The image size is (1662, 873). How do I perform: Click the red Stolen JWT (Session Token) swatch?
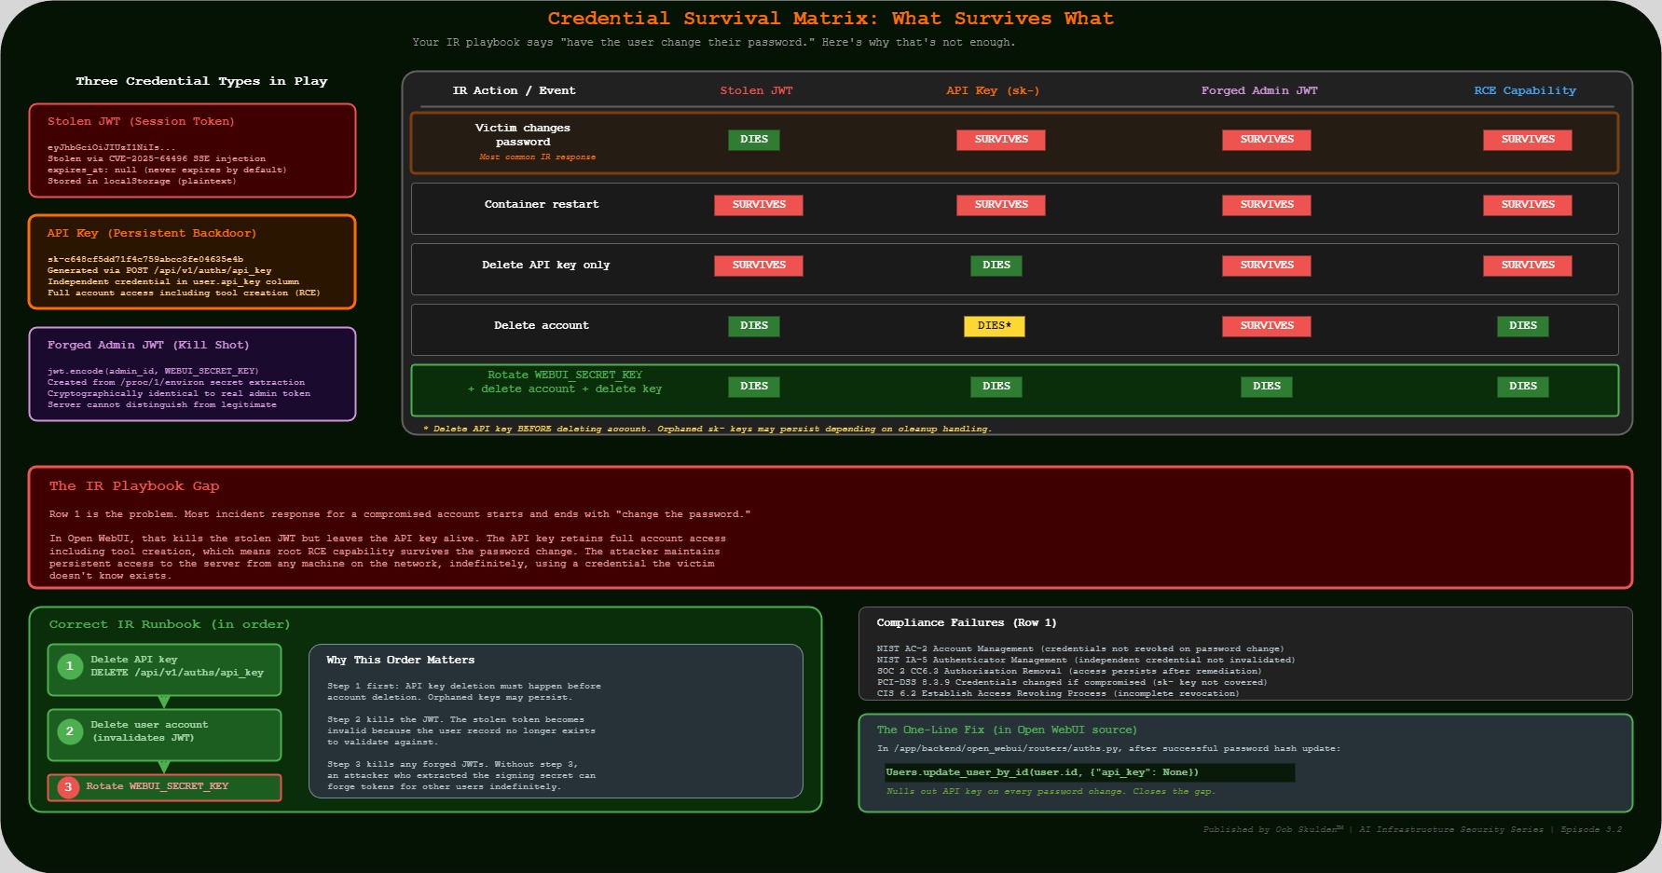193,150
